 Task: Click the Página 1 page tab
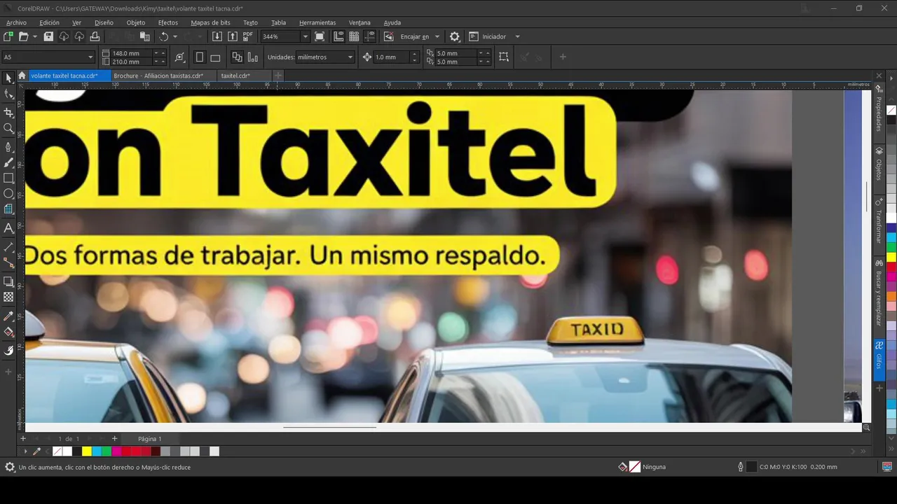(149, 439)
